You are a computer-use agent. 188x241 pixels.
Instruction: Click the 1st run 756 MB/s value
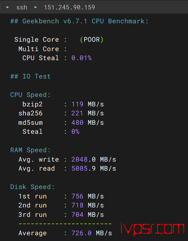[x=88, y=196]
